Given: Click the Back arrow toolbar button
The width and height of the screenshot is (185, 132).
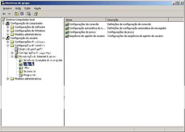Looking at the screenshot, I should [x=4, y=14].
